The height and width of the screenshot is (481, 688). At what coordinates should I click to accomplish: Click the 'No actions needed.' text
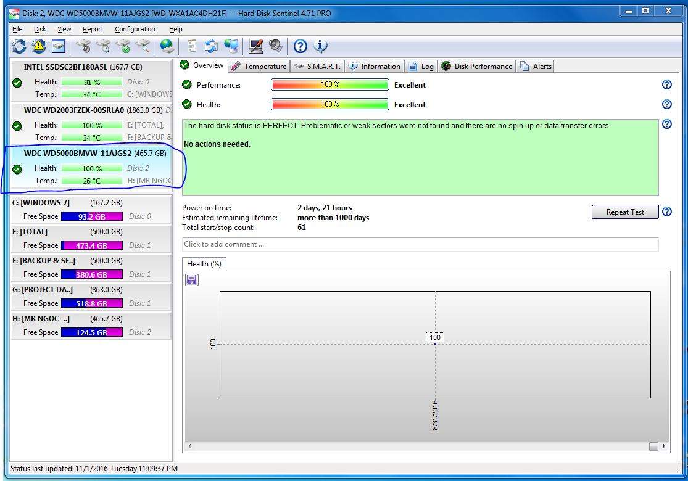(217, 144)
